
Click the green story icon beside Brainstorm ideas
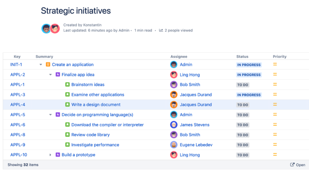click(x=67, y=85)
